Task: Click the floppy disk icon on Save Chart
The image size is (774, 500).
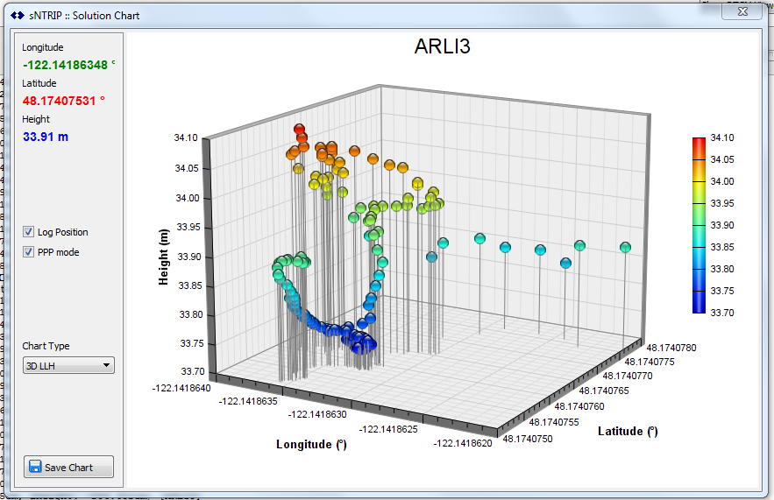Action: point(35,467)
